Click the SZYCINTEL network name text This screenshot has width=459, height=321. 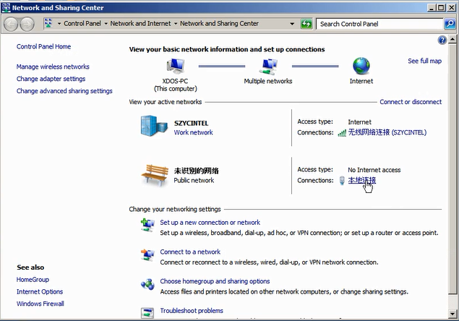pyautogui.click(x=191, y=124)
